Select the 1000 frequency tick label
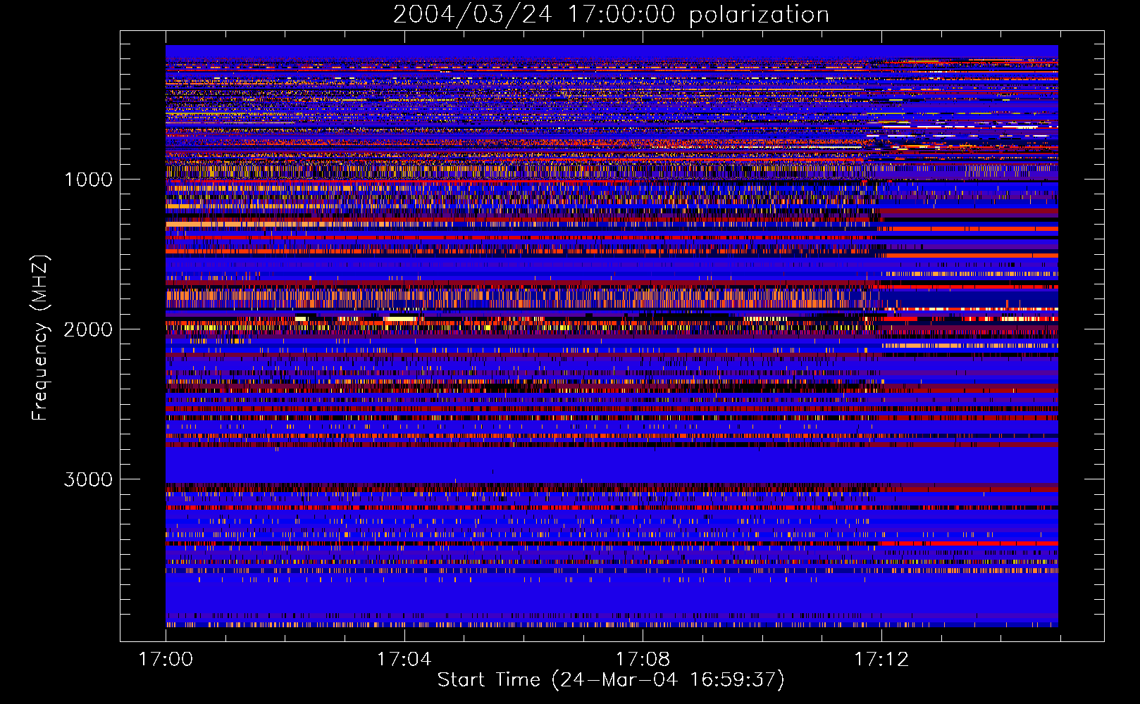Screen dimensions: 1140x704 pos(89,180)
